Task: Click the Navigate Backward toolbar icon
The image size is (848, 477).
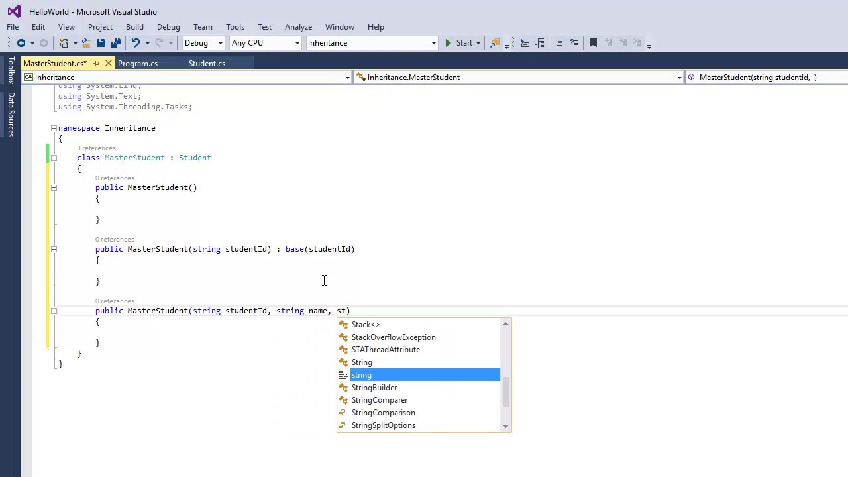Action: pyautogui.click(x=21, y=43)
